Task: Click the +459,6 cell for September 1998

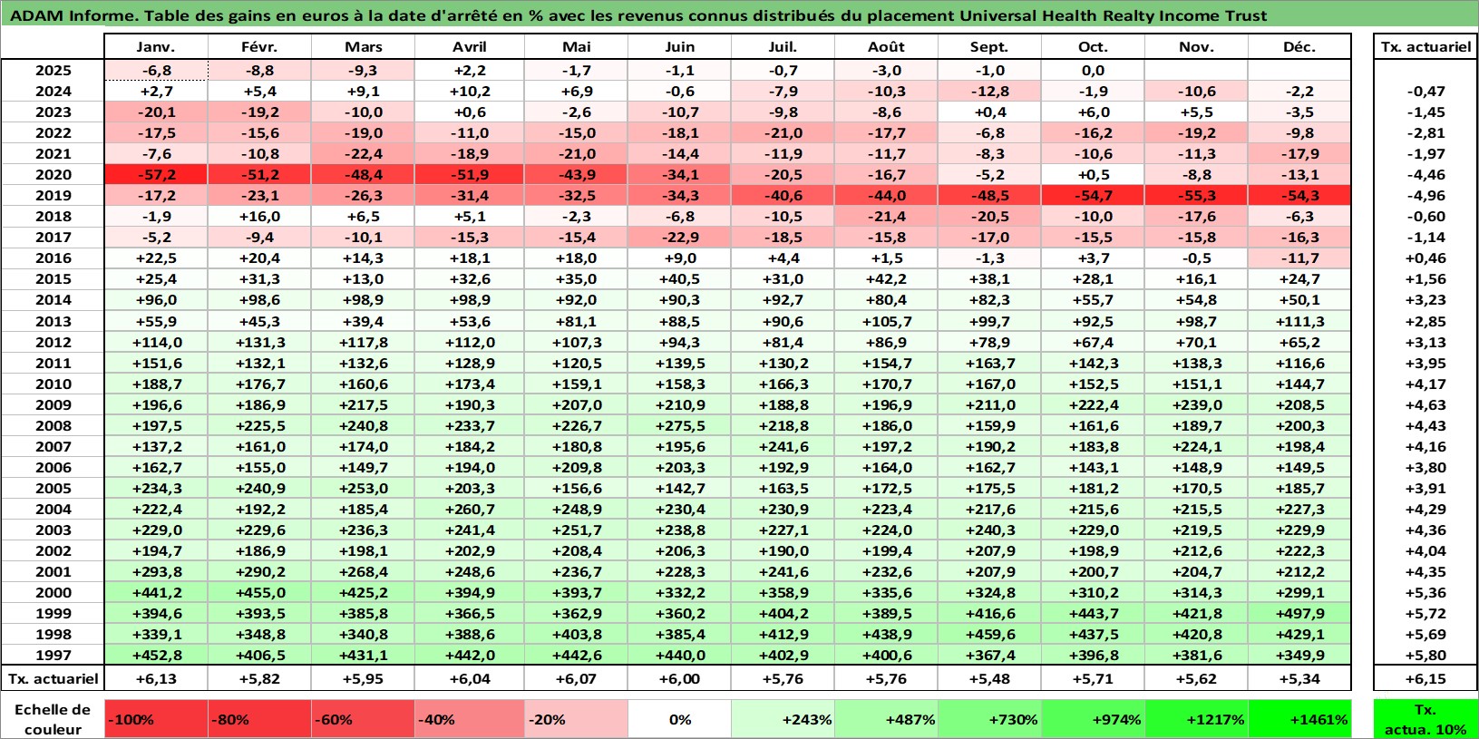Action: point(990,634)
